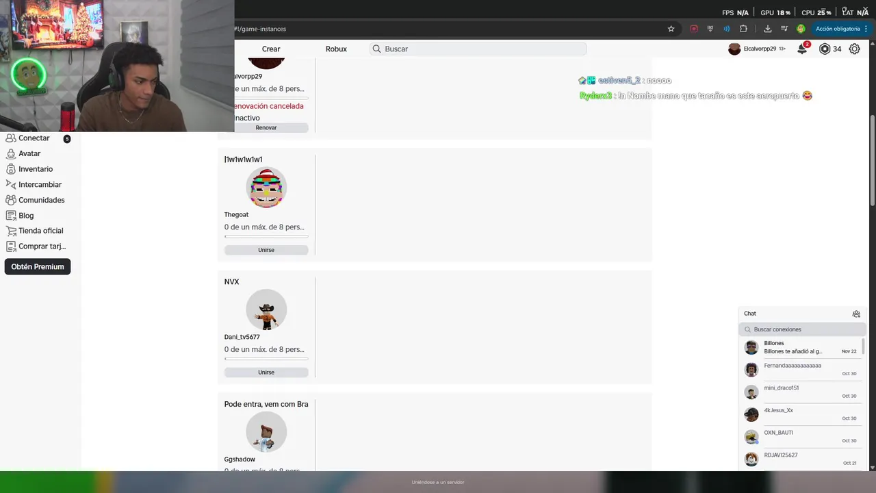Click the Renovación cancelada text
This screenshot has width=876, height=493.
click(269, 106)
